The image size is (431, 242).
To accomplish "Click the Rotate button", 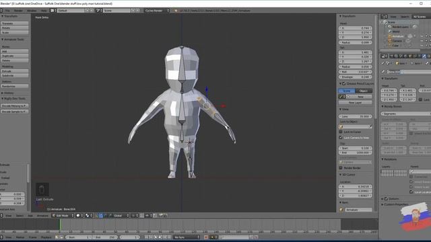I will coord(15,28).
